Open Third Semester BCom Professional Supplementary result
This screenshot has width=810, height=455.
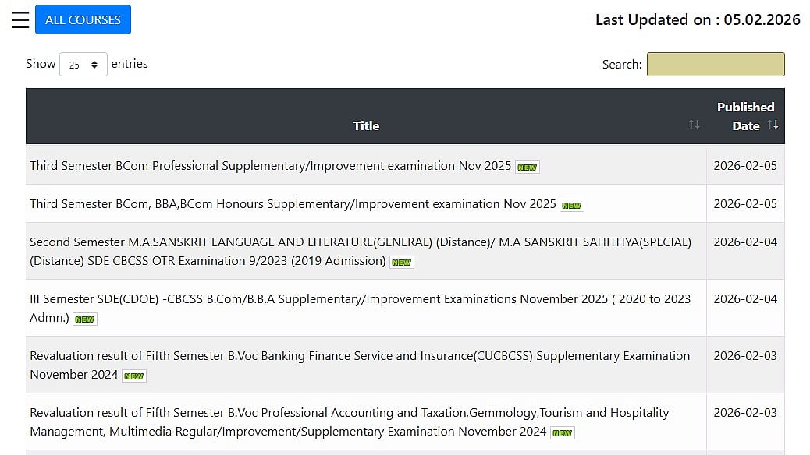tap(270, 166)
